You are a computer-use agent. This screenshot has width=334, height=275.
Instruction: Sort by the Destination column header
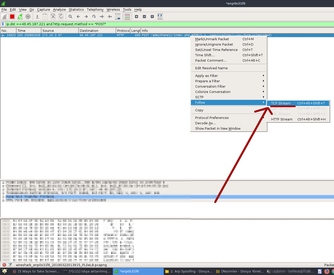coord(97,31)
